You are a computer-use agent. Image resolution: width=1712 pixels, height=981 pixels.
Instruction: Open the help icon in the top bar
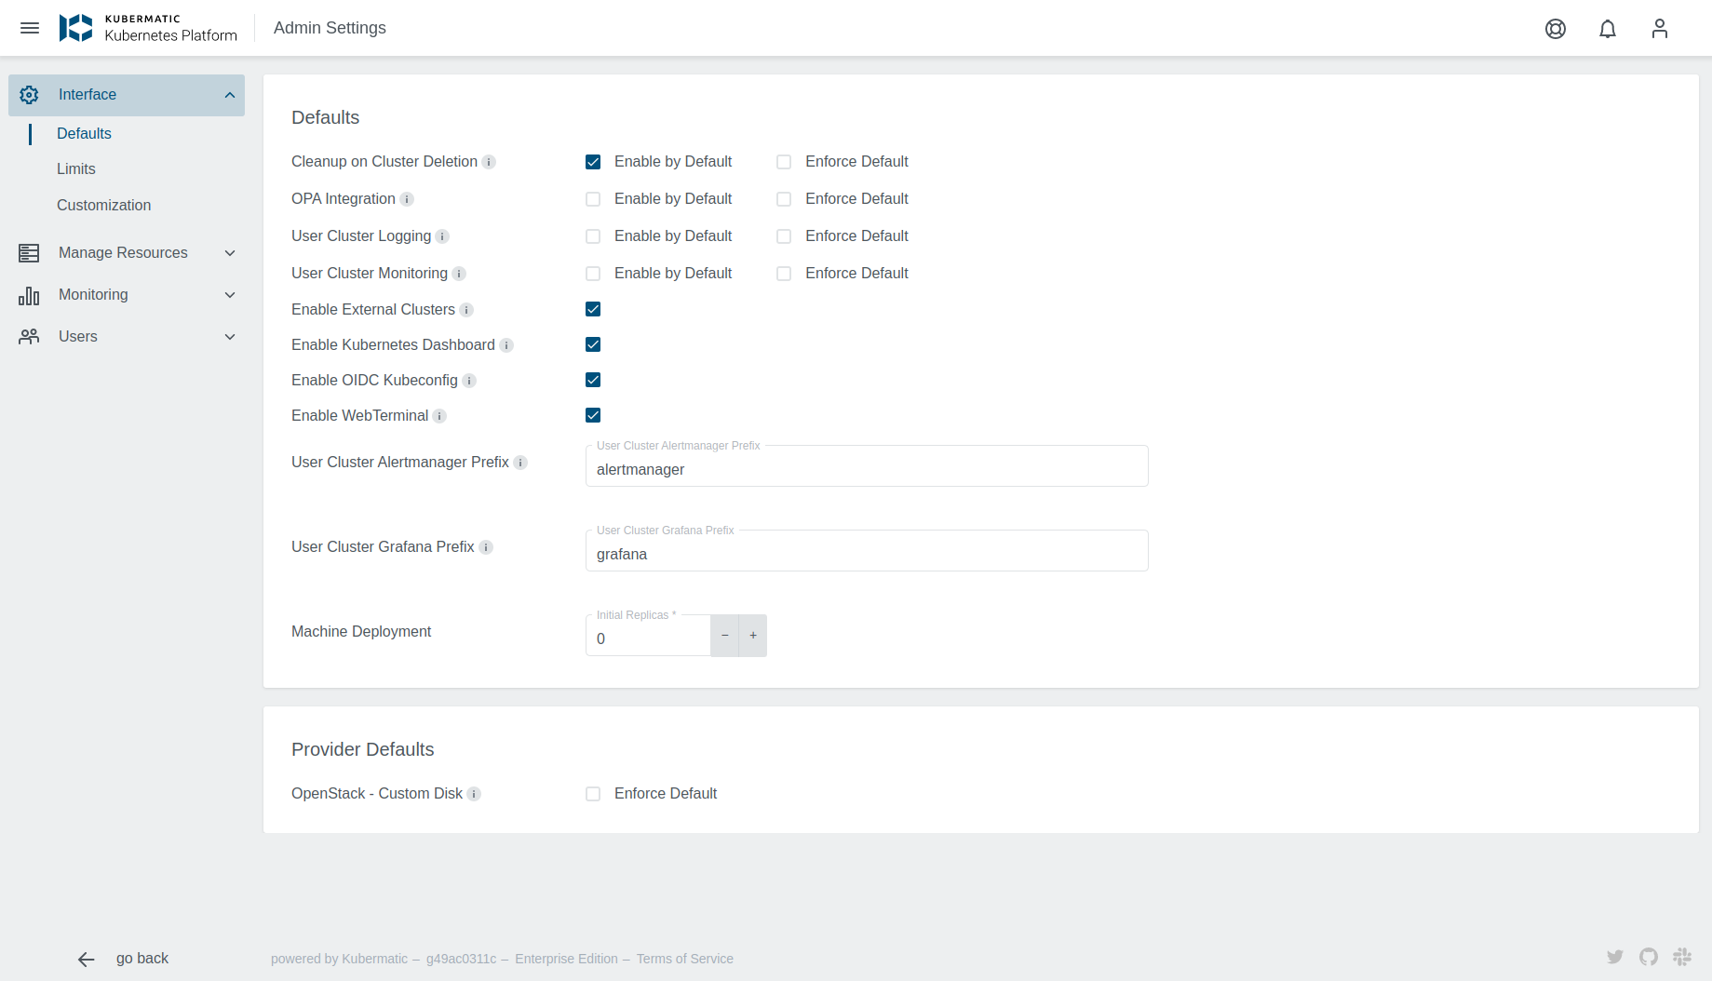click(x=1555, y=29)
